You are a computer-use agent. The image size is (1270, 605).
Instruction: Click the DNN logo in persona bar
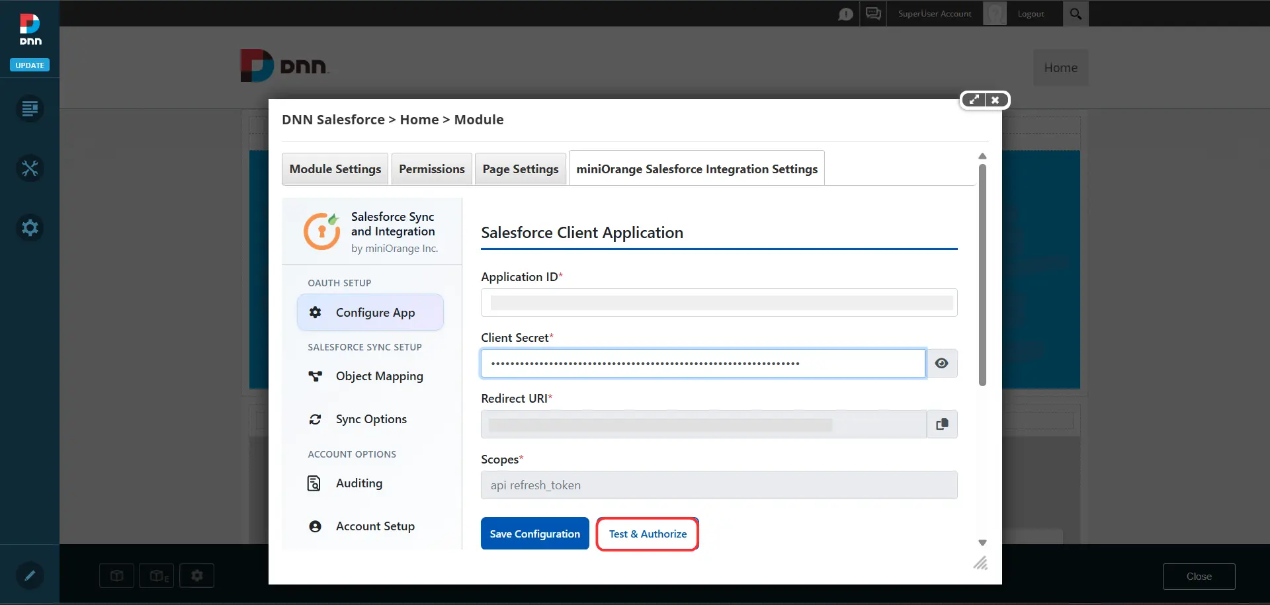pyautogui.click(x=30, y=29)
